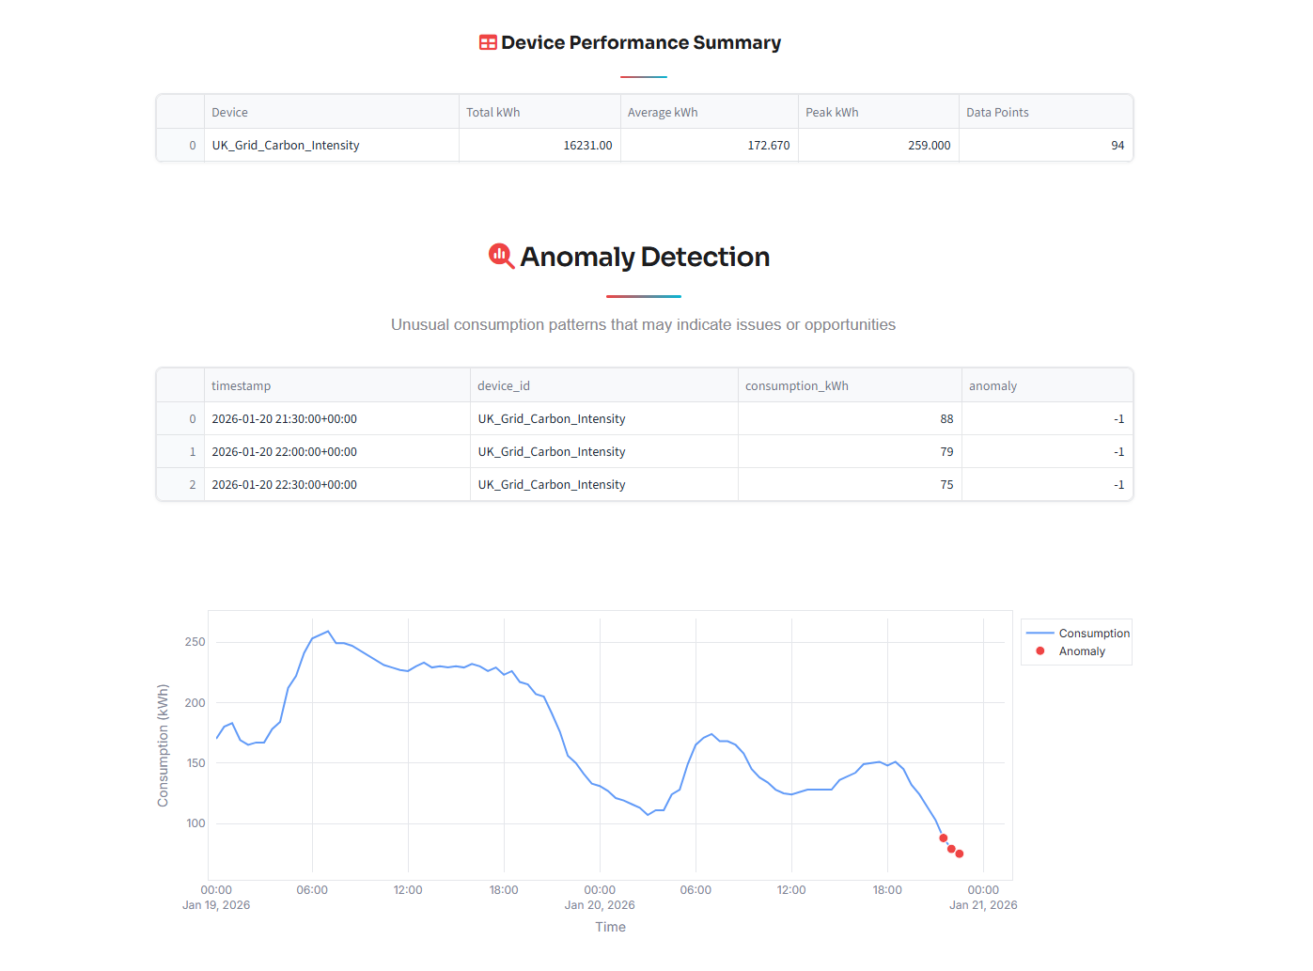Sort summary table by Device column header
This screenshot has width=1313, height=971.
331,112
